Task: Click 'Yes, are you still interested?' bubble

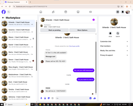Action: click(x=84, y=70)
